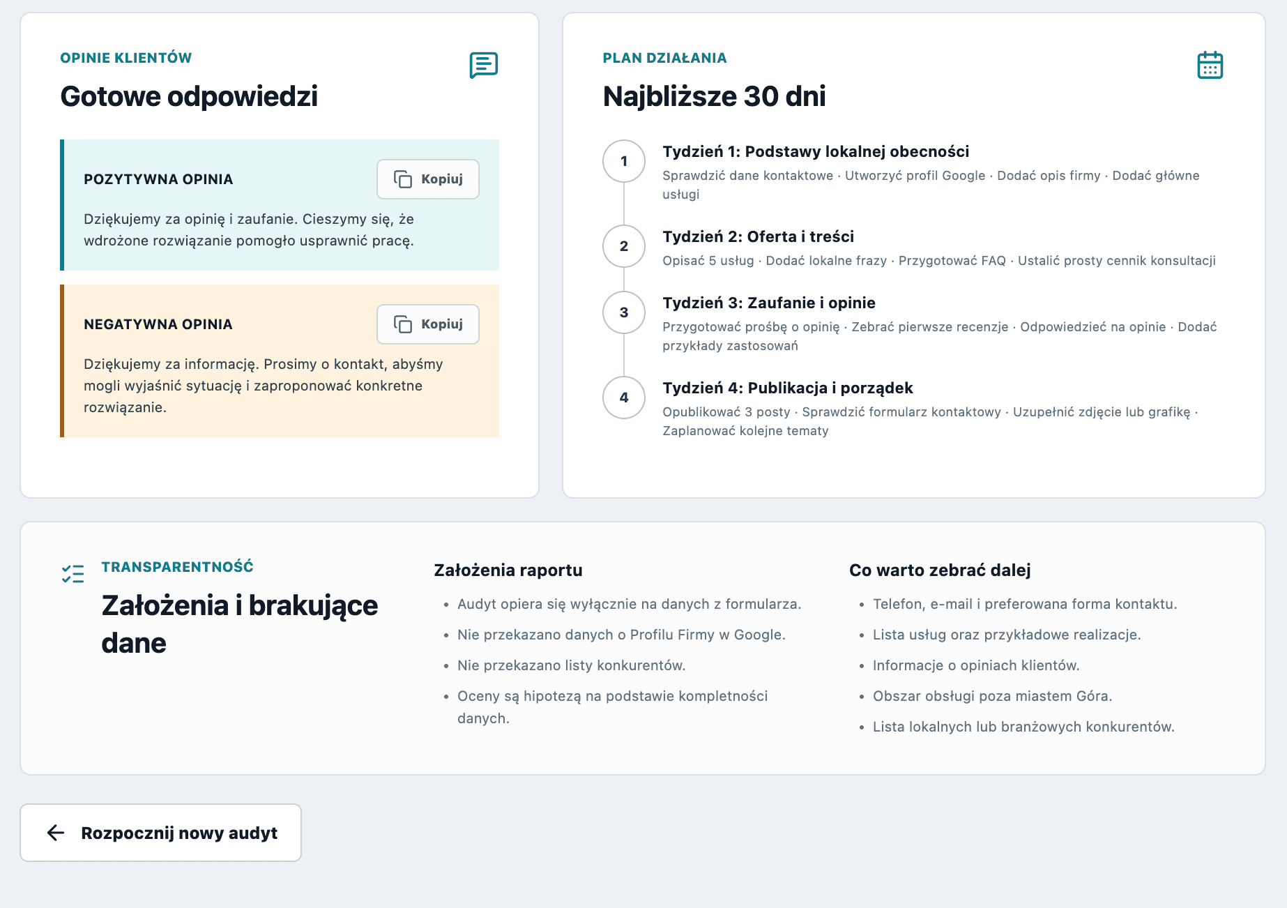The width and height of the screenshot is (1287, 908).
Task: Click the POZYTYWNA OPINIA label
Action: [158, 179]
